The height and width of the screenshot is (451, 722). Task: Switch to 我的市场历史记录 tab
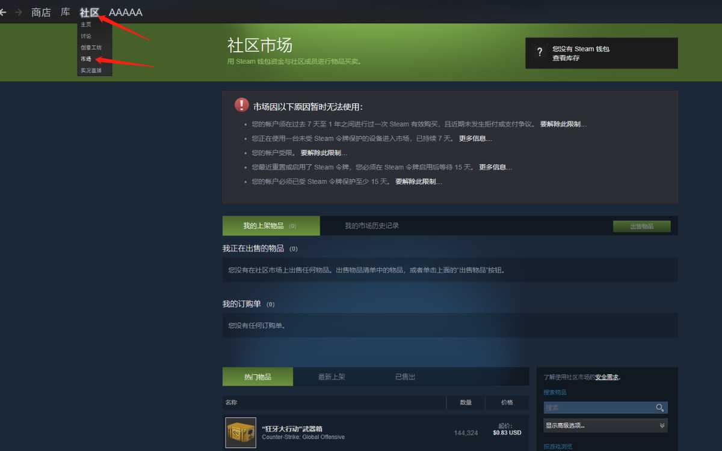tap(371, 226)
